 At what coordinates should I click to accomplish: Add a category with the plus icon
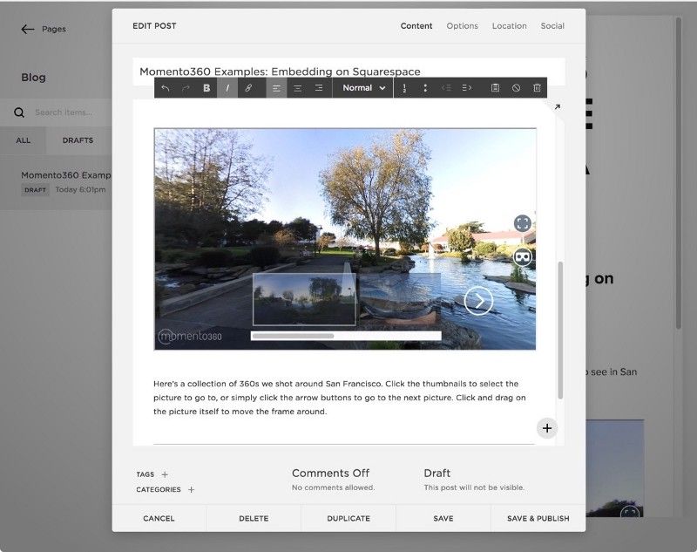tap(191, 490)
